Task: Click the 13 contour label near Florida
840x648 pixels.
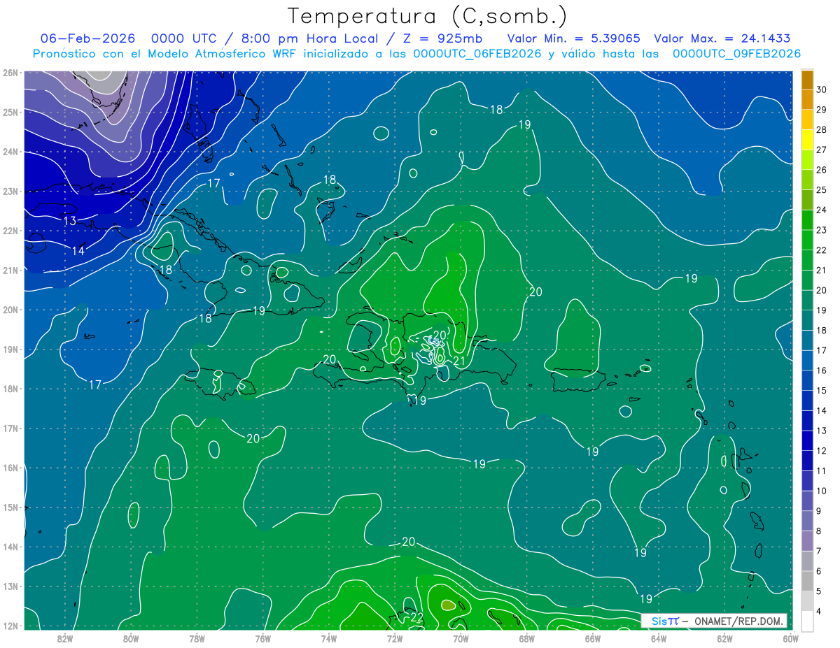Action: point(69,221)
